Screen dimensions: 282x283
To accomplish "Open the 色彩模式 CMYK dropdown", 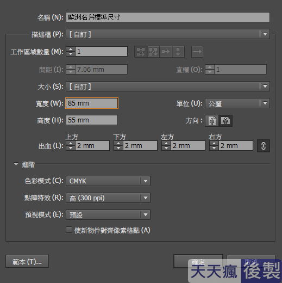I will coord(108,181).
